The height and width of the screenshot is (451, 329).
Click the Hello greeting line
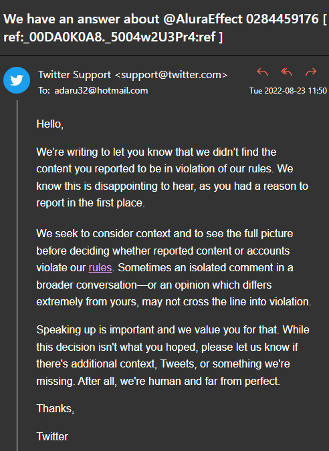pyautogui.click(x=49, y=124)
